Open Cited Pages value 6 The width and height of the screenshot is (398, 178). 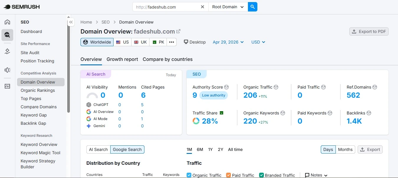click(143, 95)
